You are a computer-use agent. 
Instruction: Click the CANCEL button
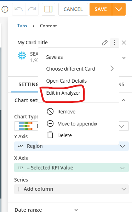point(73,9)
